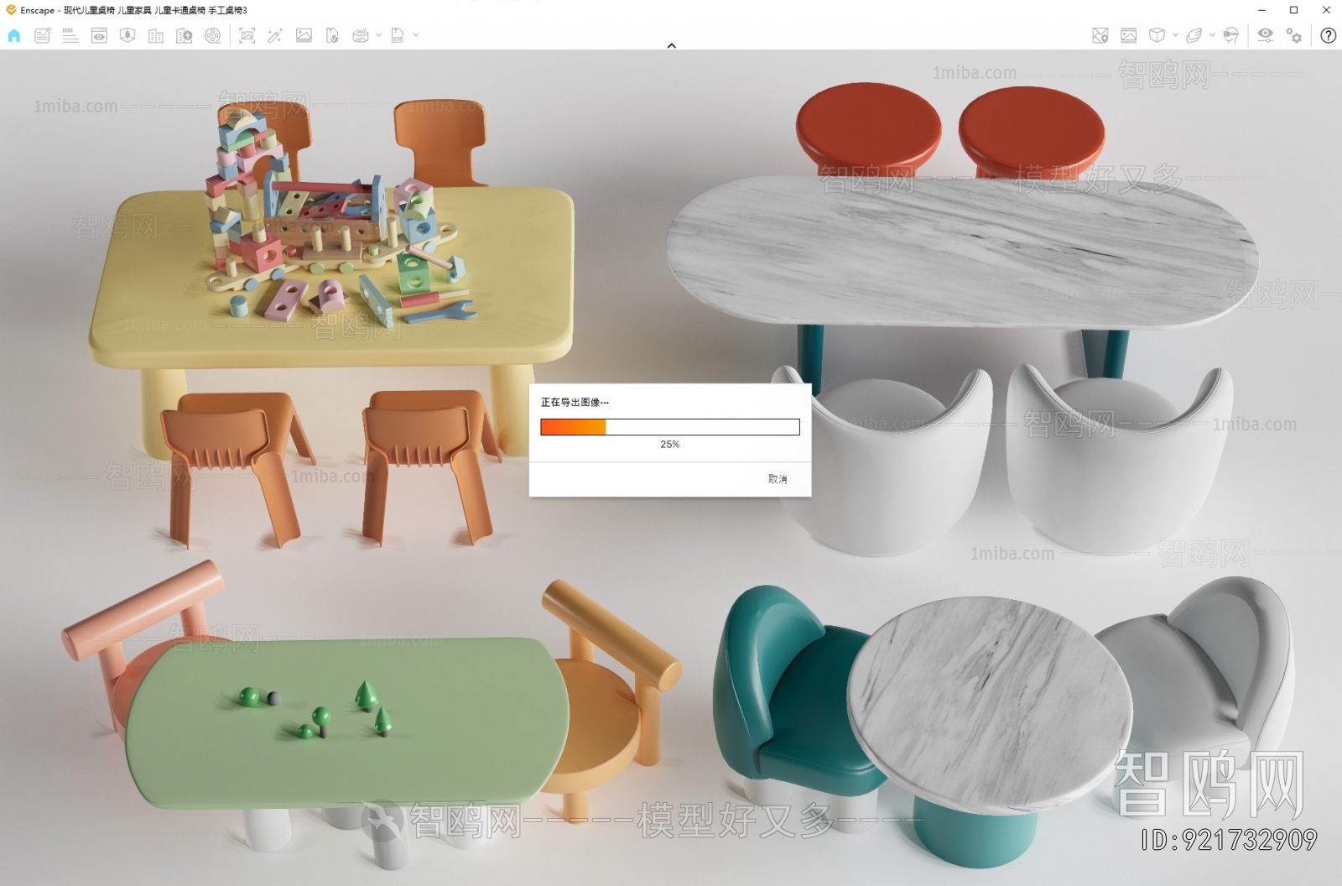
Task: Open the Help question mark menu
Action: pyautogui.click(x=1327, y=35)
